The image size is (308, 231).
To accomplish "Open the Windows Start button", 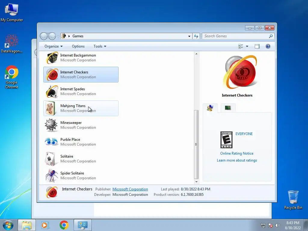I will point(8,225).
